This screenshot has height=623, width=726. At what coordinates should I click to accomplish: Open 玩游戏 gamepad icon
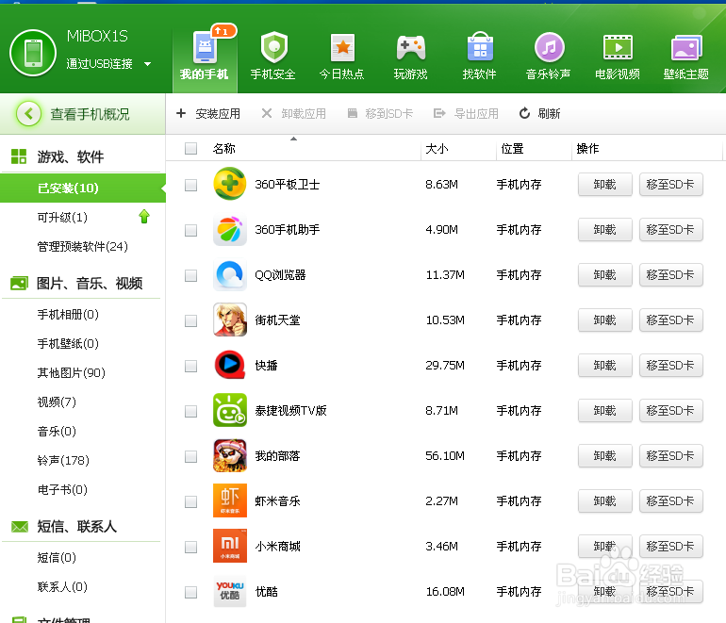411,47
